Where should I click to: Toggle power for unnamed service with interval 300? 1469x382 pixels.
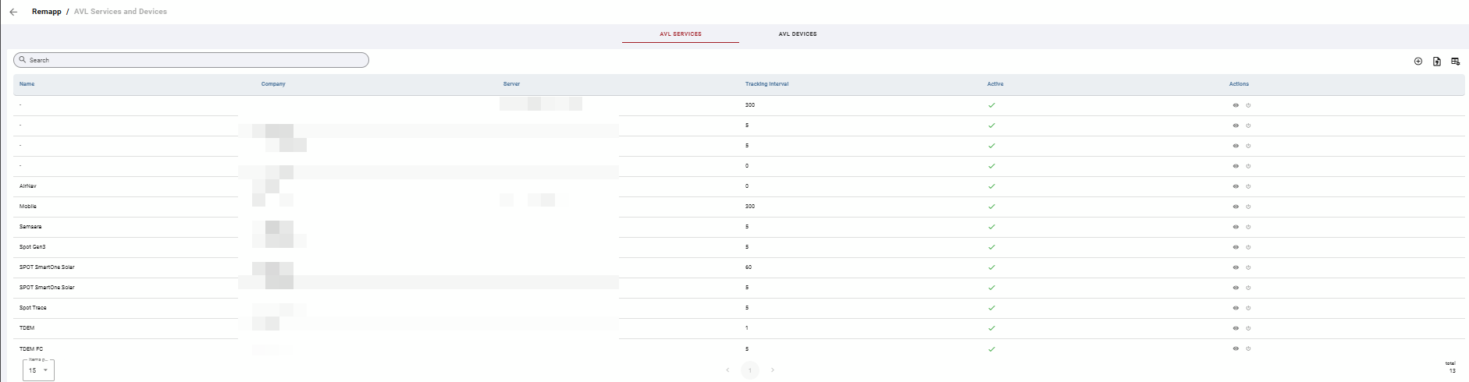tap(1248, 105)
